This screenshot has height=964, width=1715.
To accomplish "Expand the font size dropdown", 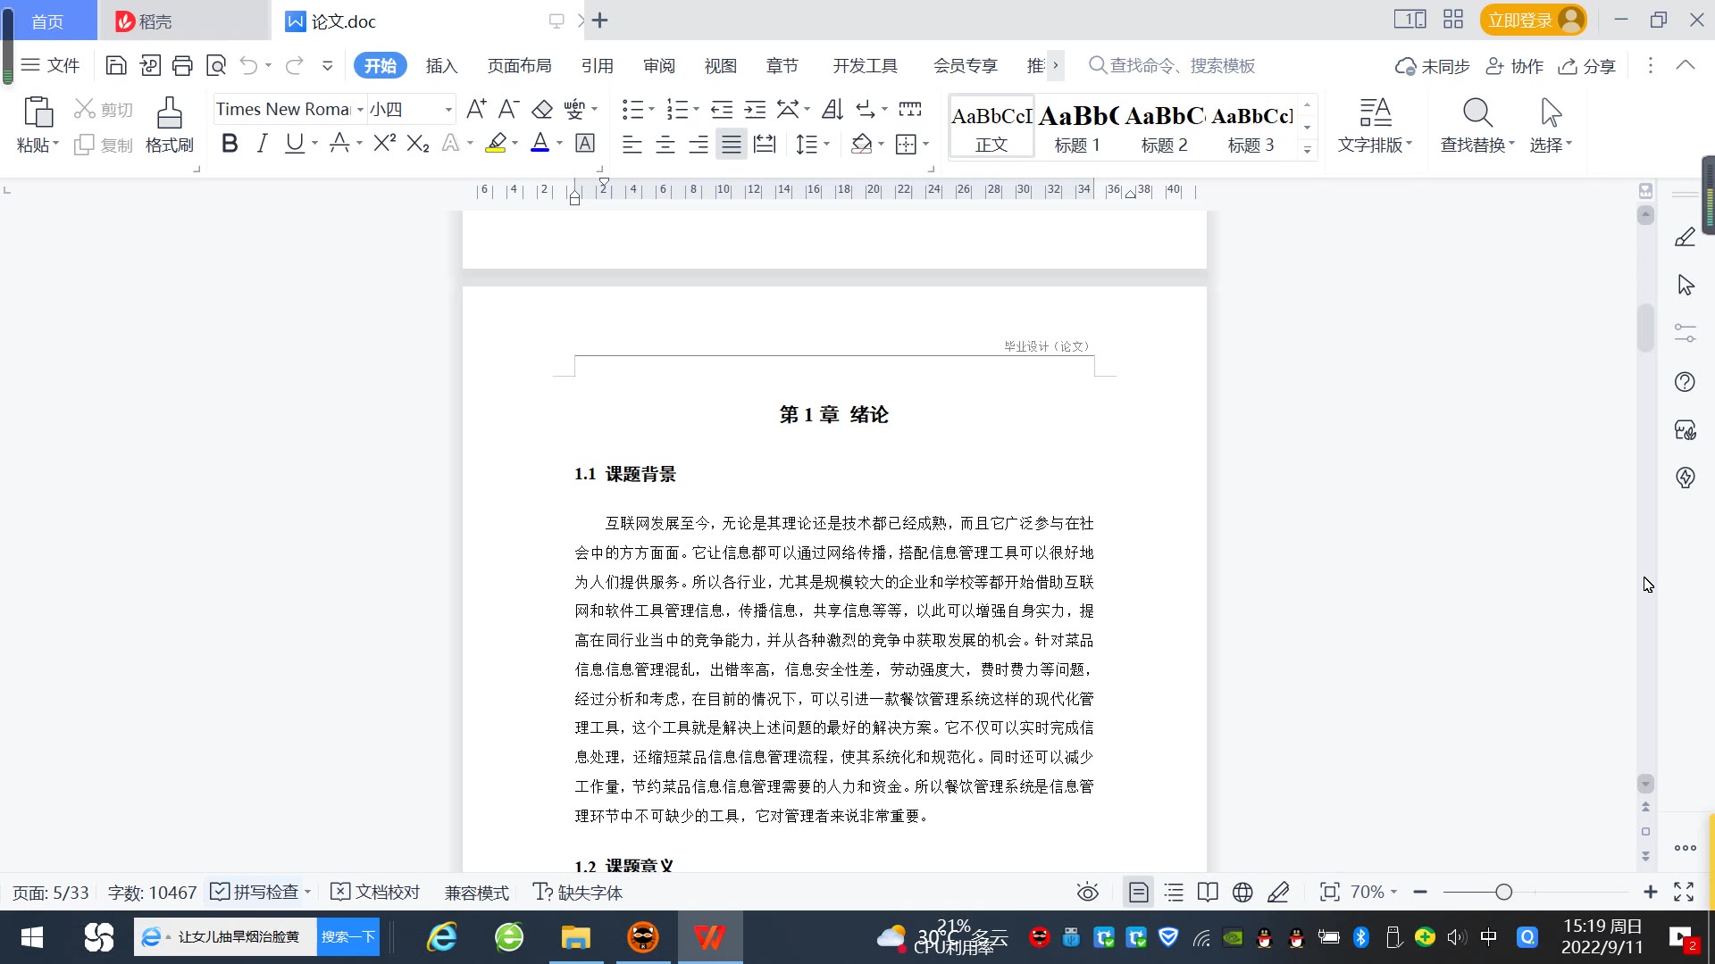I will 448,110.
